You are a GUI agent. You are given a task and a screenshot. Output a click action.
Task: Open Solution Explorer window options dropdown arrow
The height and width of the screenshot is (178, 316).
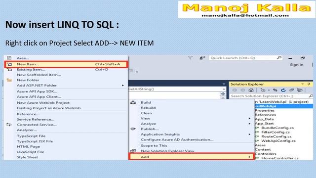(303, 84)
